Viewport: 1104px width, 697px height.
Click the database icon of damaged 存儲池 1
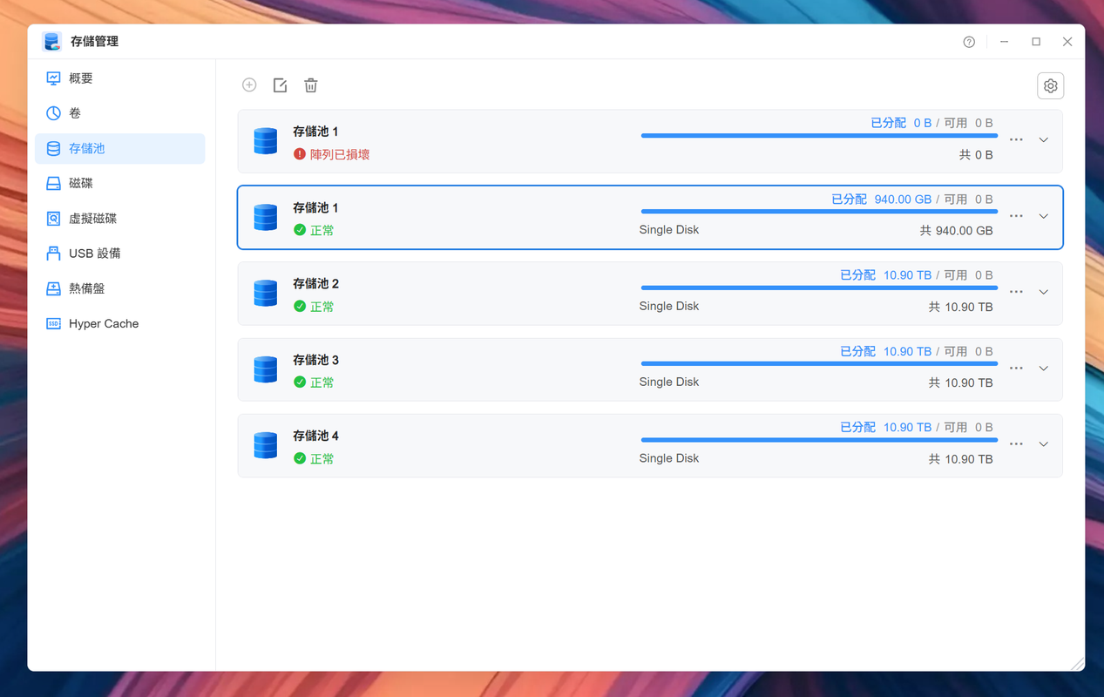point(266,141)
